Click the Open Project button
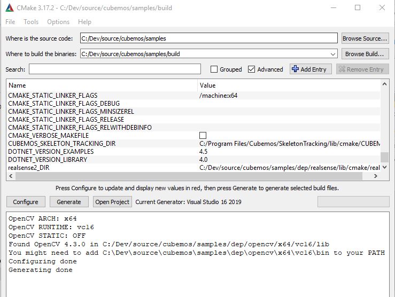Image resolution: width=395 pixels, height=297 pixels. coord(112,202)
